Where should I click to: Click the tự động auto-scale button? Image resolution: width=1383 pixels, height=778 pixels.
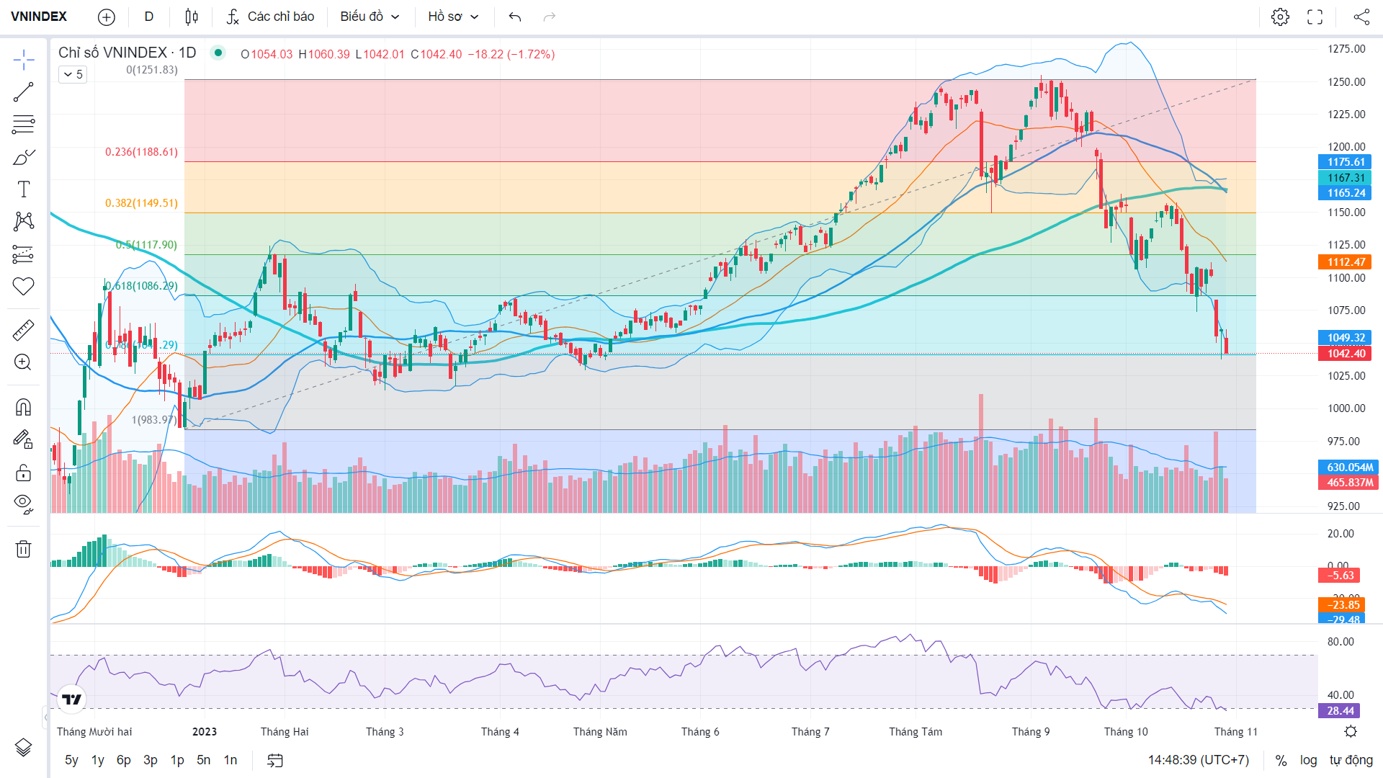1351,760
